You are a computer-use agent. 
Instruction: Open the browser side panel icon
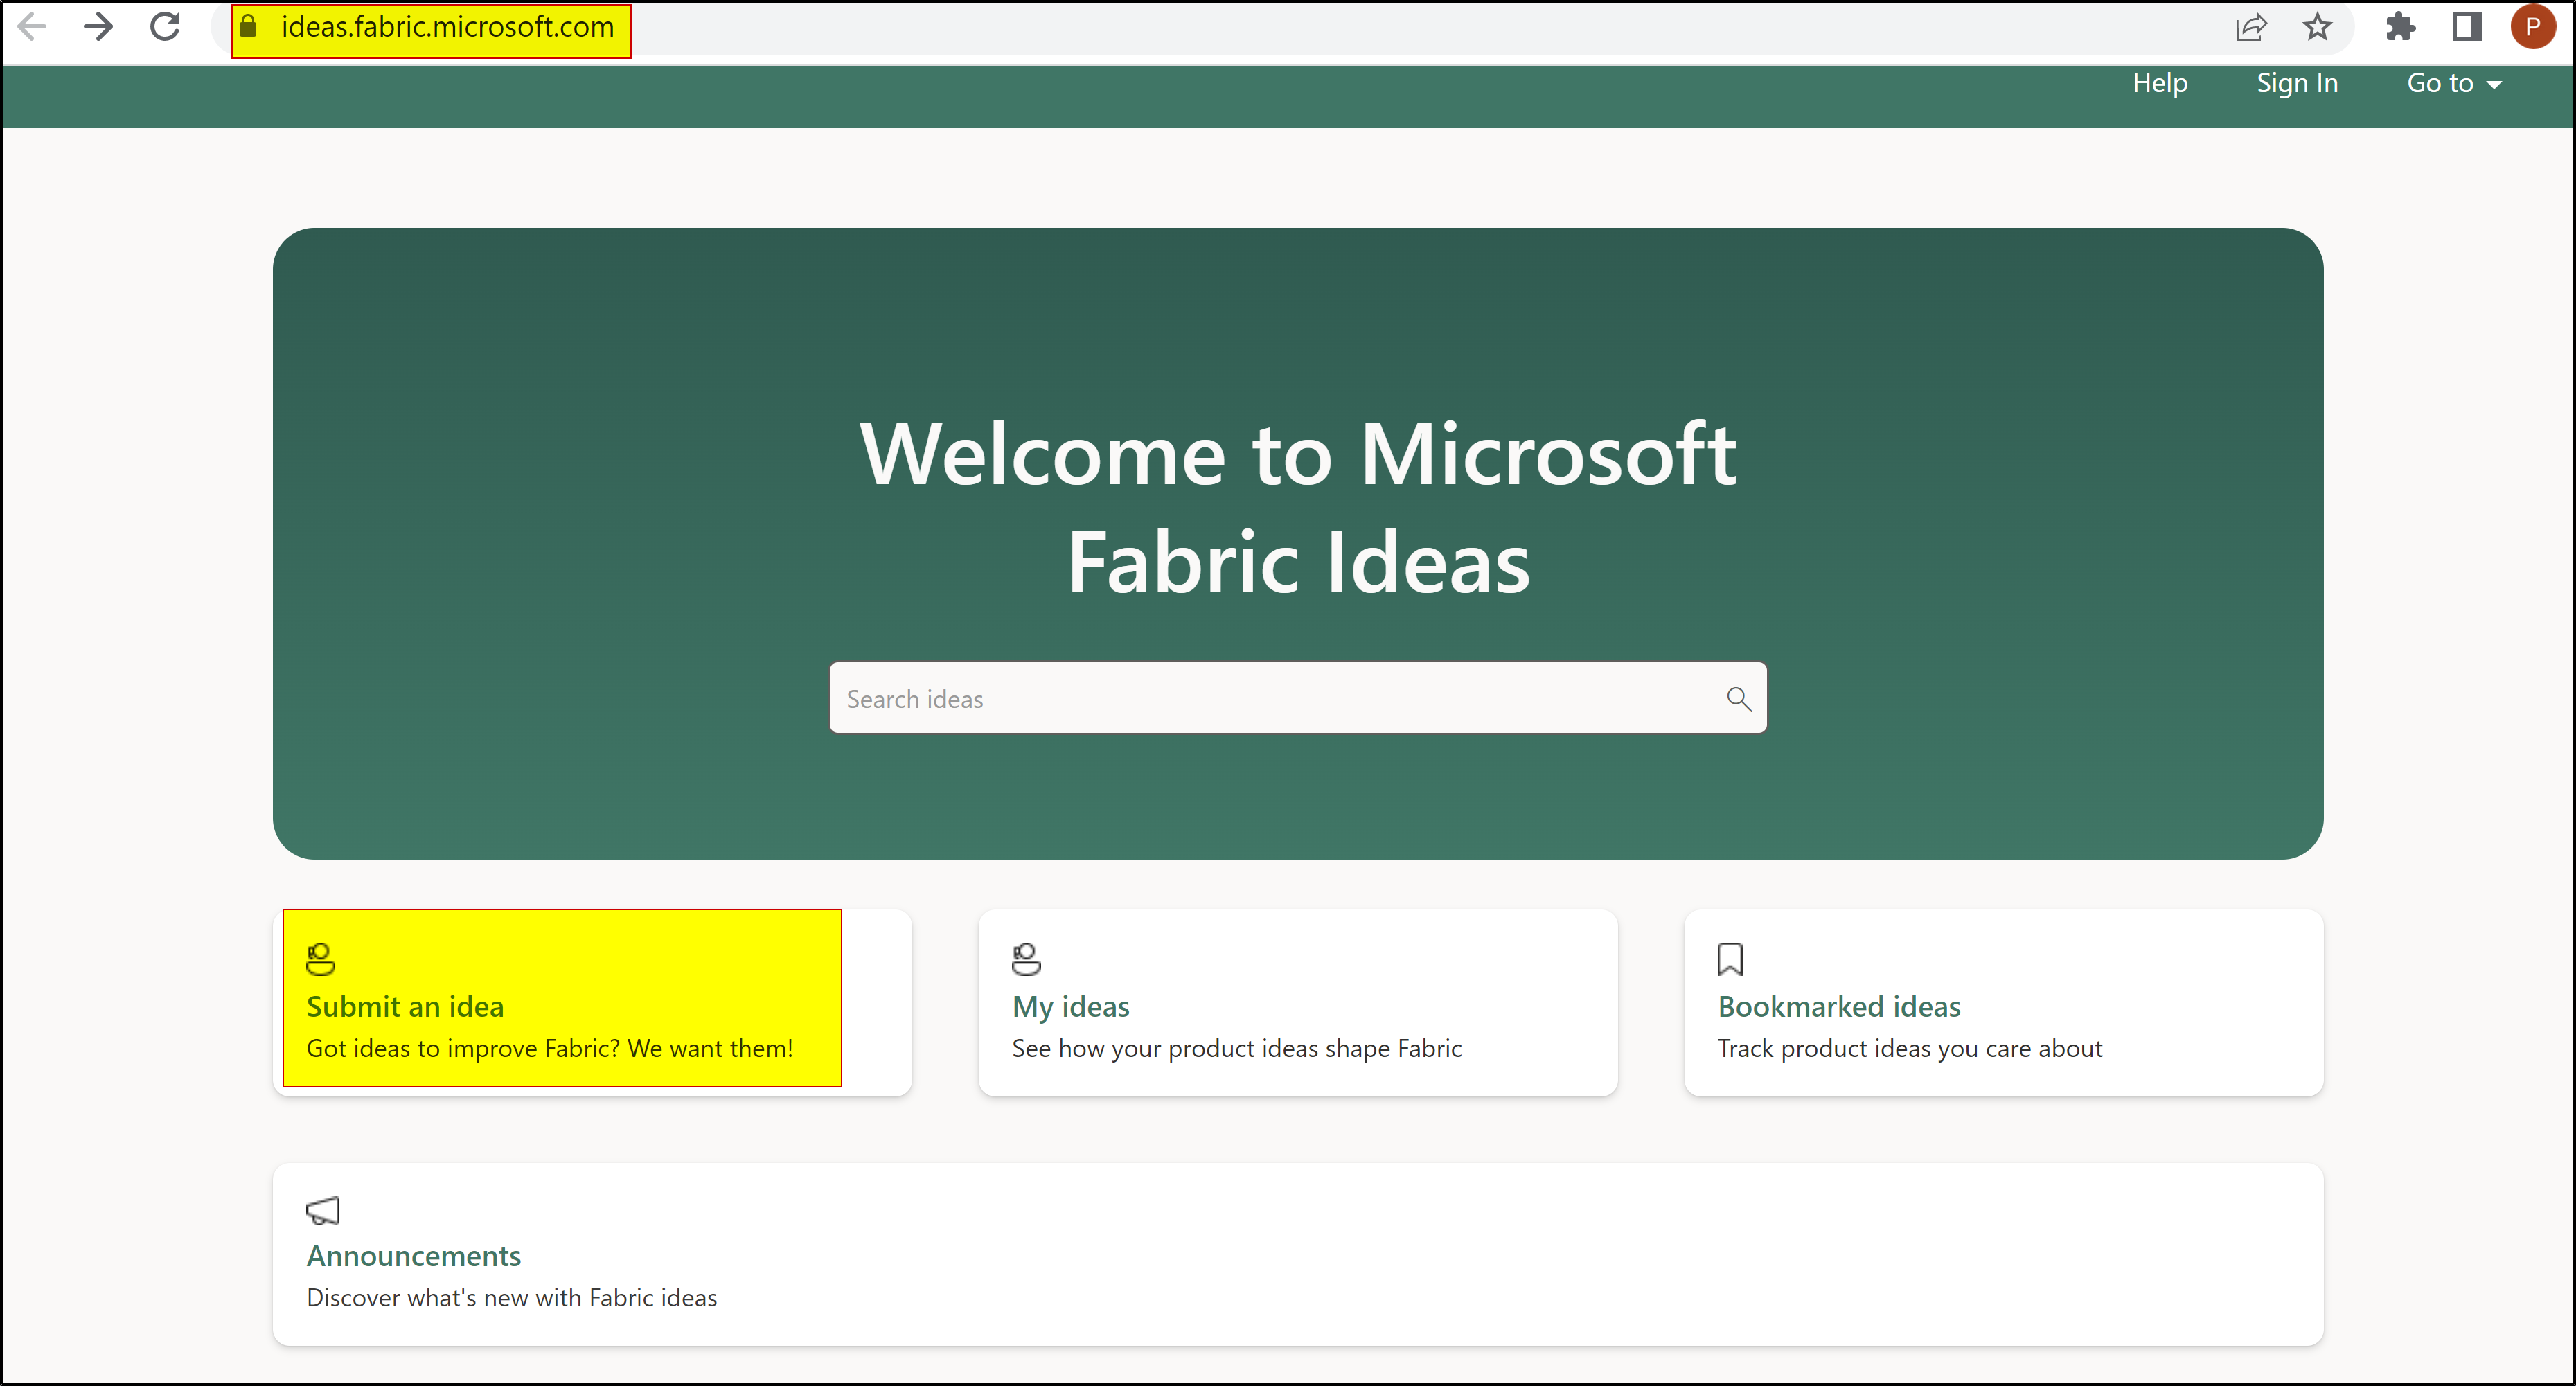2467,27
